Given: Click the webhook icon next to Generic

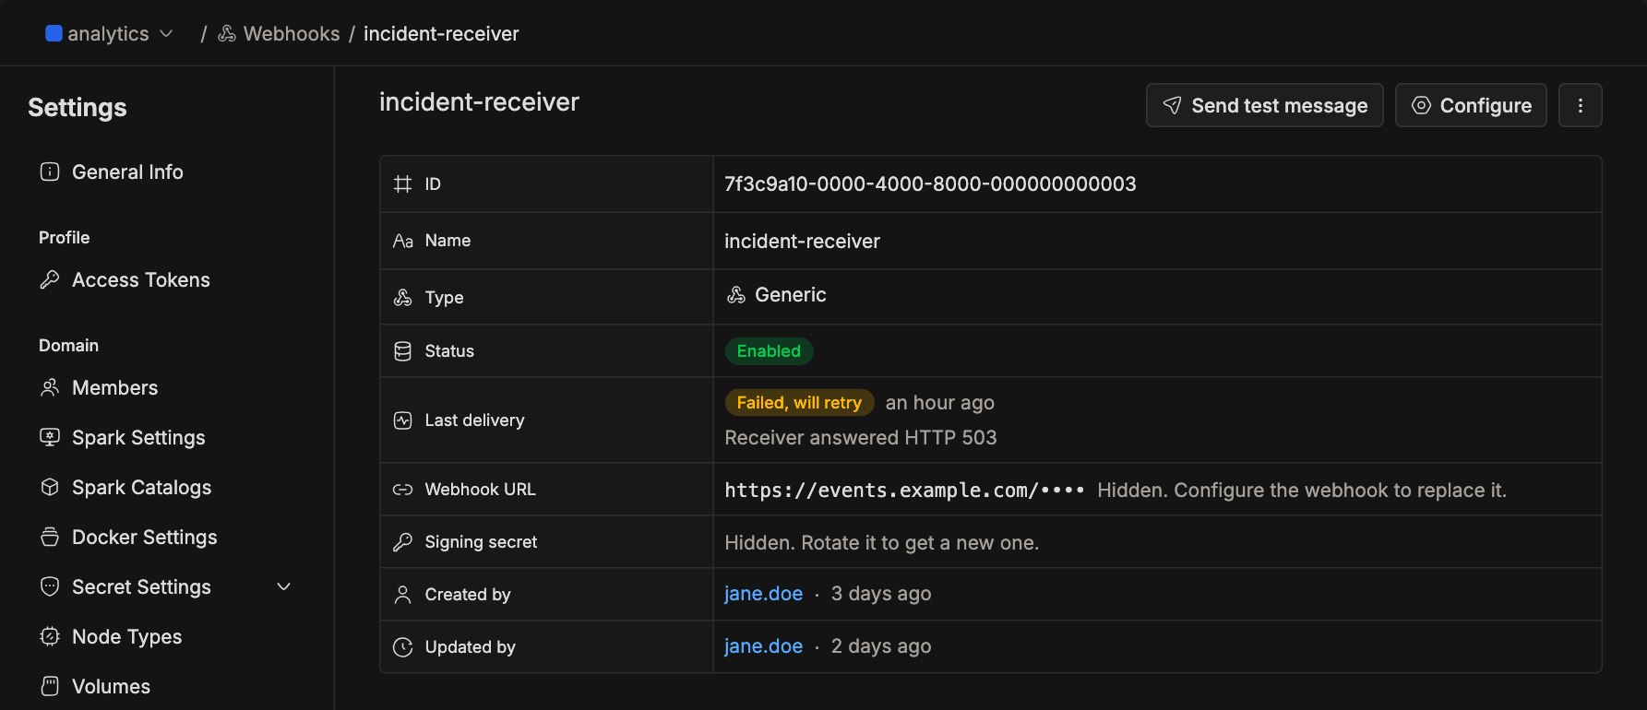Looking at the screenshot, I should (x=735, y=294).
